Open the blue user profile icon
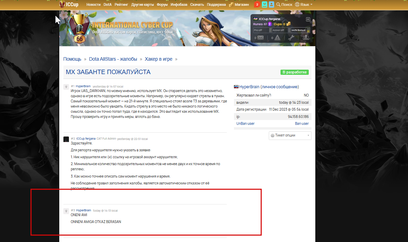The width and height of the screenshot is (408, 242). tap(272, 4)
